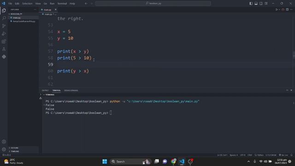
Task: Close the bottom panel
Action: coord(291,90)
